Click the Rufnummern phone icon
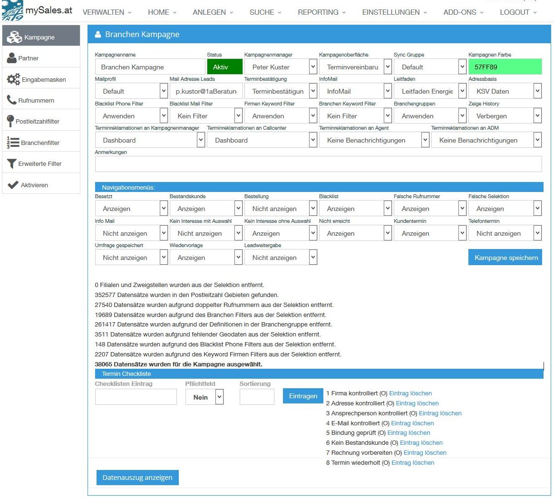This screenshot has width=554, height=498. [12, 100]
